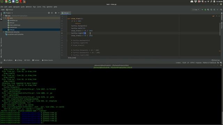The height and width of the screenshot is (125, 223).
Task: Select opened file locate target icon in Project panel
Action: click(x=49, y=13)
